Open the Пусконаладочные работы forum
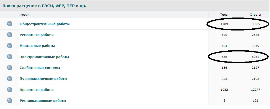Viewport: 270px width, 109px height. click(43, 79)
